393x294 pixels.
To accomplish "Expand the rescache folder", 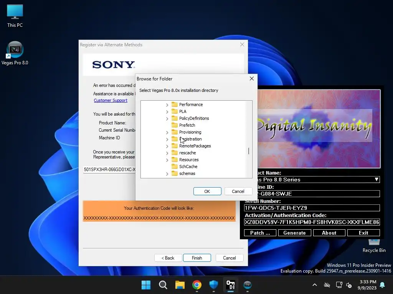I will (167, 153).
